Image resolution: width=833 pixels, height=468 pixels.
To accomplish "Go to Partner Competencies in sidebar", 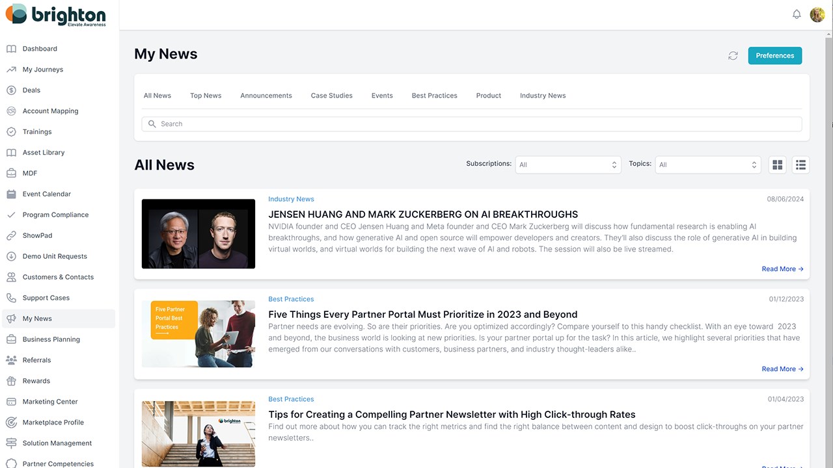I will coord(58,463).
